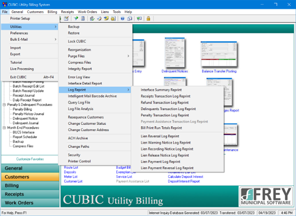
Task: Expand the Purge Files submenu arrow
Action: 128,56
